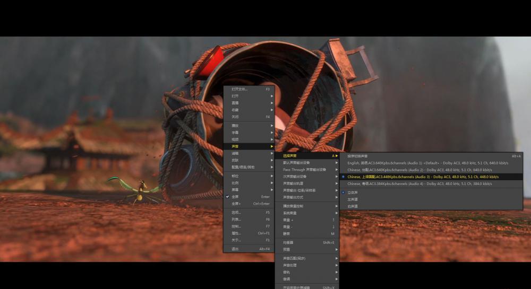Open 列表... (F6) playlist
Image resolution: width=531 pixels, height=289 pixels.
(249, 220)
